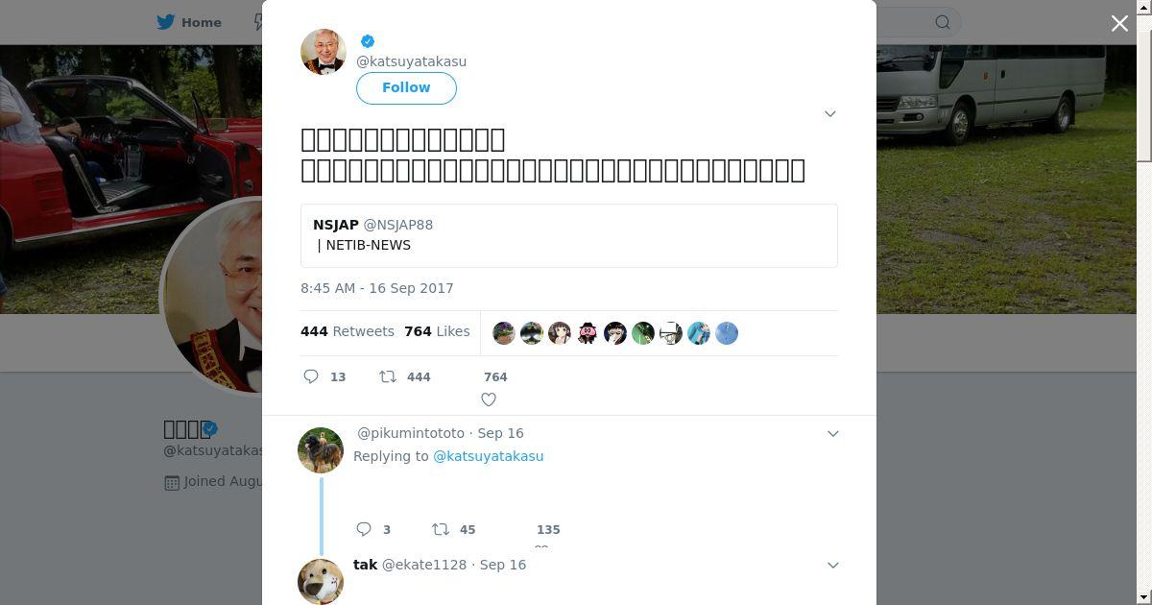Viewport: 1152px width, 605px height.
Task: Open options for the @pikumintototo reply
Action: coord(833,433)
